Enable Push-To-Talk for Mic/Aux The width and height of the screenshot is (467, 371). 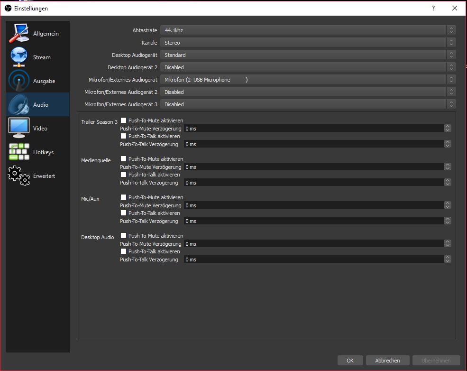[x=124, y=213]
